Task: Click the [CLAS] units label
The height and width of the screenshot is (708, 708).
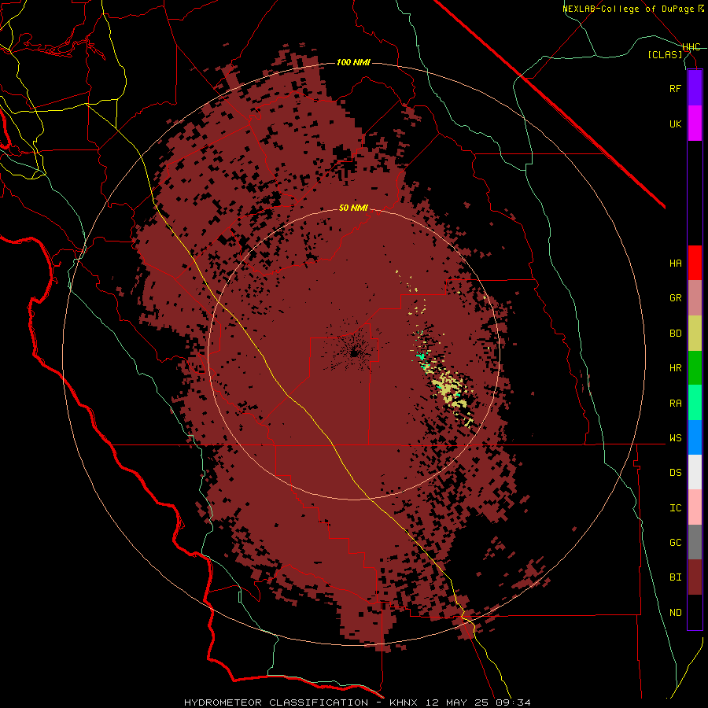Action: [x=665, y=54]
